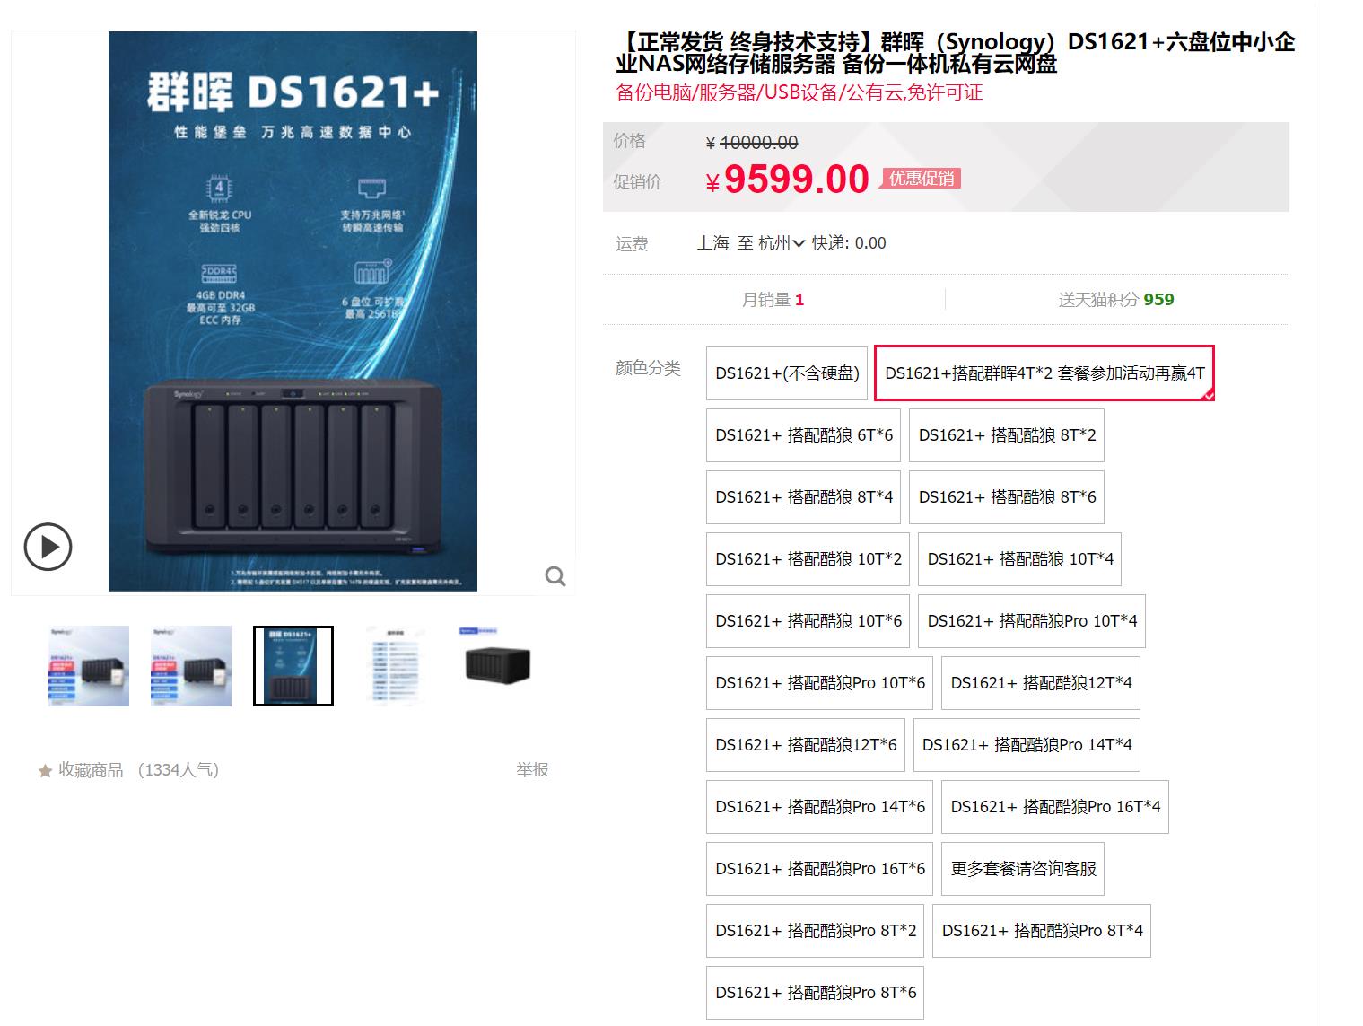Select DS1621+ 搭配酷狼Pro 16T*4 variant

[1055, 807]
